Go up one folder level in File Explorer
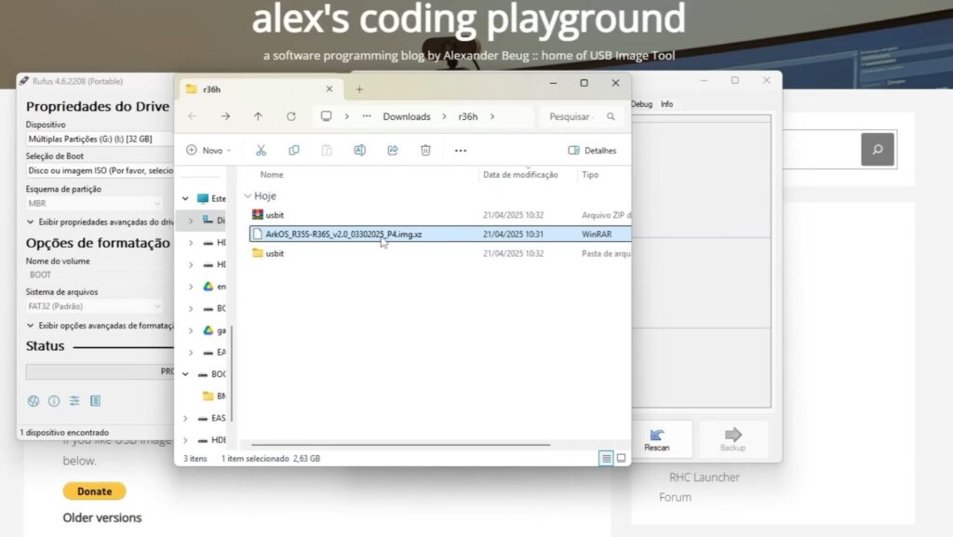Screen dimensions: 953x537 click(259, 116)
